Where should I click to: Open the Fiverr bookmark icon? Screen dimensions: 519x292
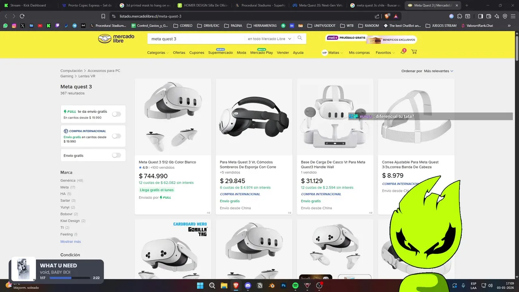click(x=283, y=26)
